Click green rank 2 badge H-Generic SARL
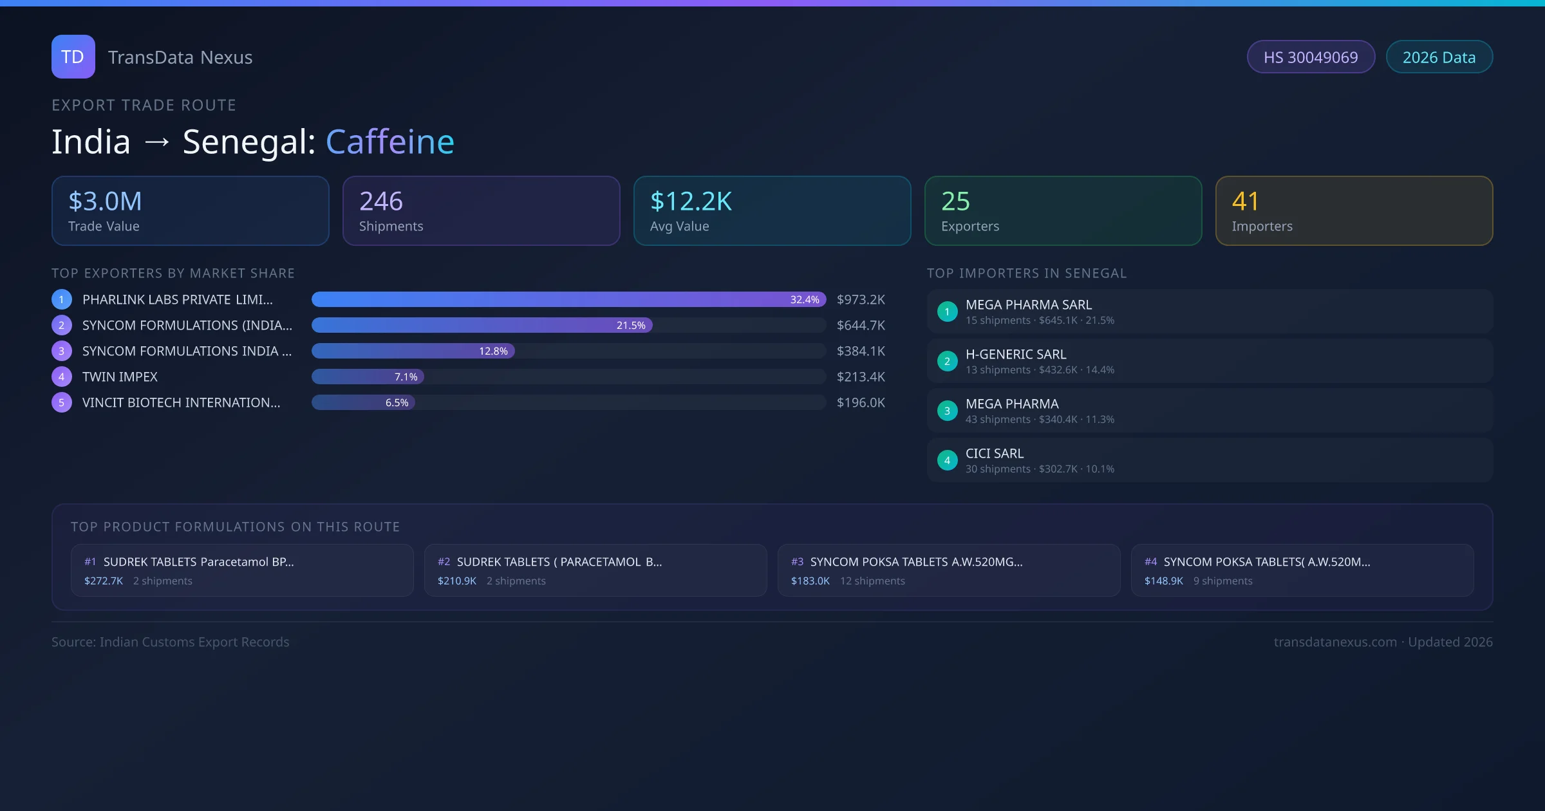 pos(947,361)
